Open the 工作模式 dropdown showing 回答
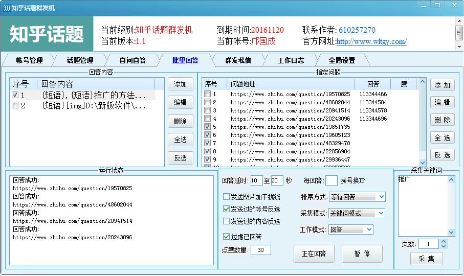Image resolution: width=464 pixels, height=276 pixels. coord(350,229)
